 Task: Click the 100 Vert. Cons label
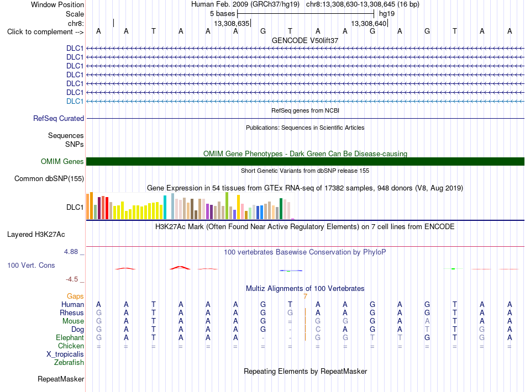(x=31, y=265)
